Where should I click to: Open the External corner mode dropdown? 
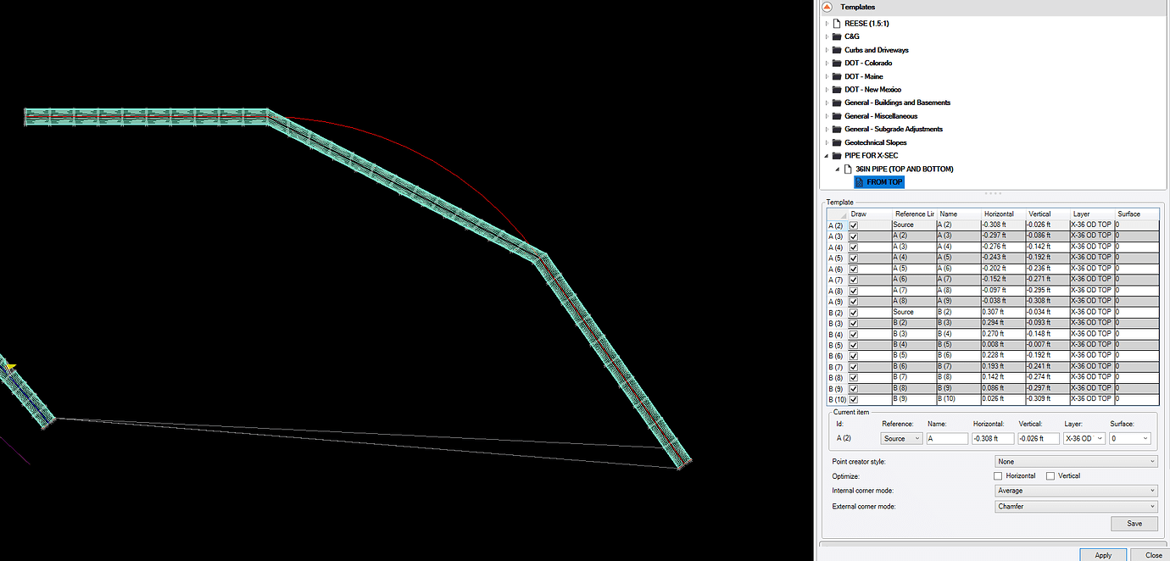[1076, 507]
